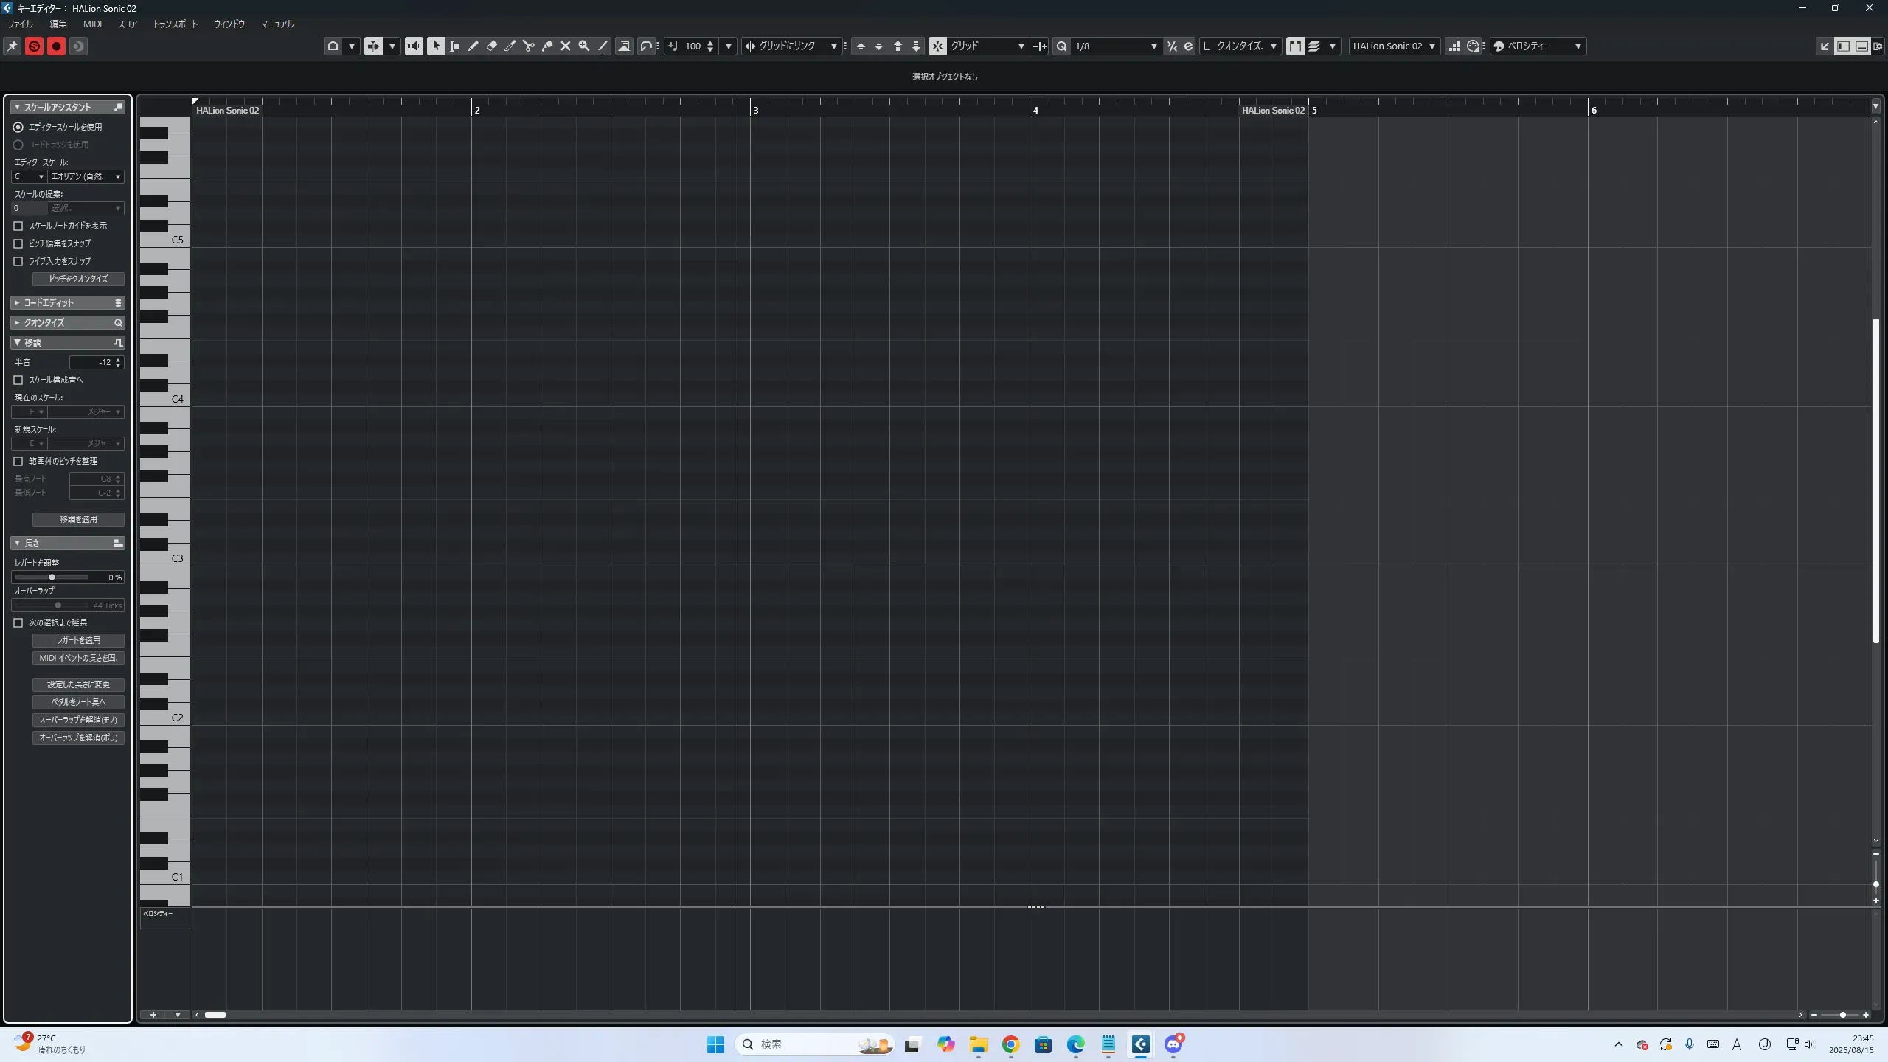
Task: Select the Mute tool
Action: (x=566, y=46)
